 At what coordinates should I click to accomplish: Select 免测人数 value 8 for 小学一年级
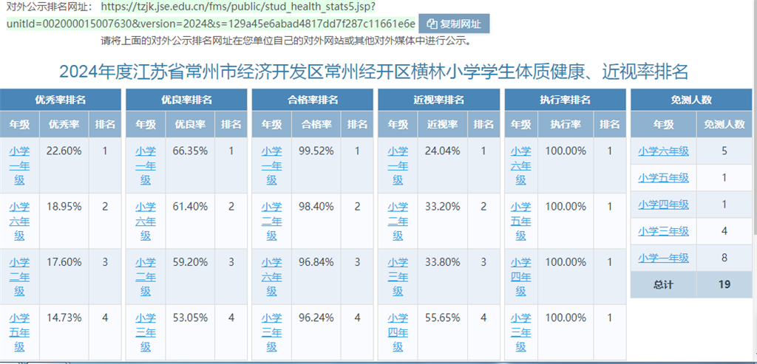(x=724, y=258)
